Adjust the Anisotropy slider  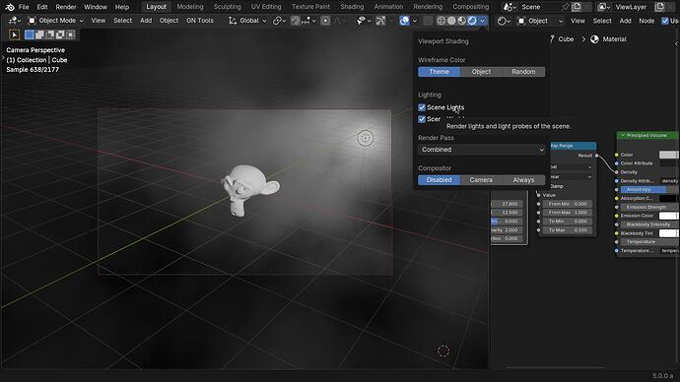(649, 189)
